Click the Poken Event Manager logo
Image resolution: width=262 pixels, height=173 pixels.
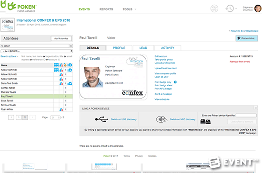pos(22,7)
